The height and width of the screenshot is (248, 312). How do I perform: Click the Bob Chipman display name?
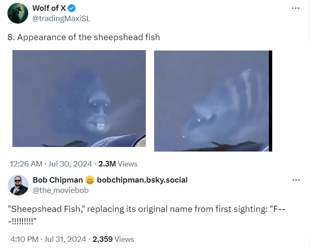[58, 180]
